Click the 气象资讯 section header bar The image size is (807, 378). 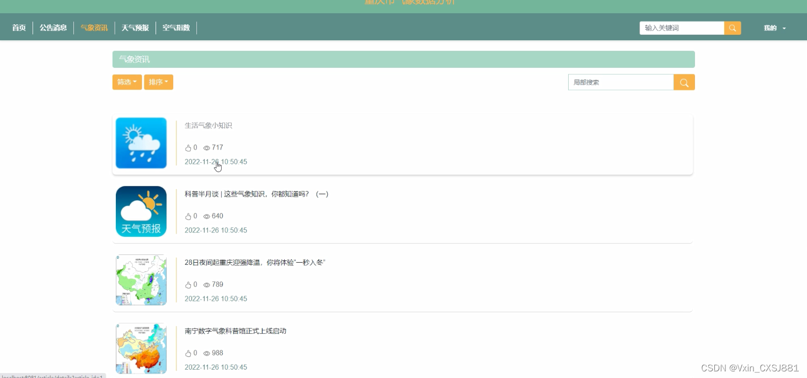404,60
